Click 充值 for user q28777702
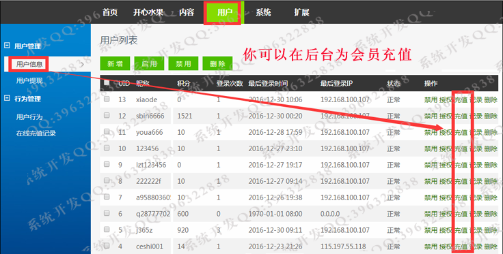This screenshot has width=503, height=254. pyautogui.click(x=461, y=214)
